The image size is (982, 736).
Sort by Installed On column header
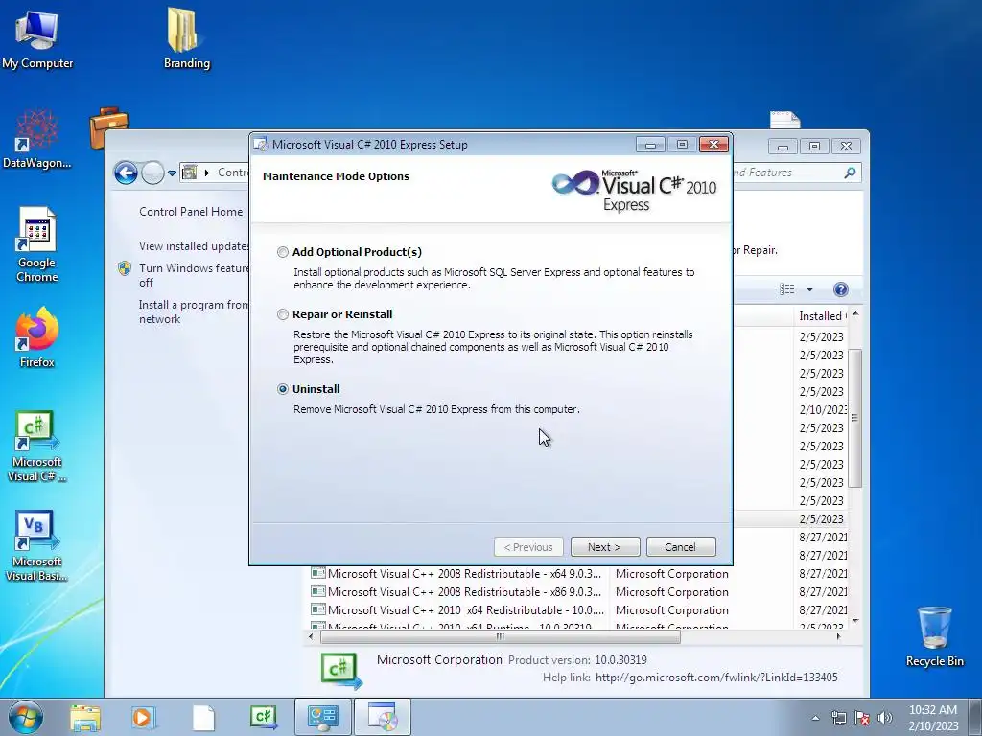click(x=822, y=316)
